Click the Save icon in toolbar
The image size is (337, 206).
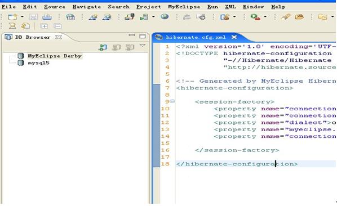pos(33,17)
